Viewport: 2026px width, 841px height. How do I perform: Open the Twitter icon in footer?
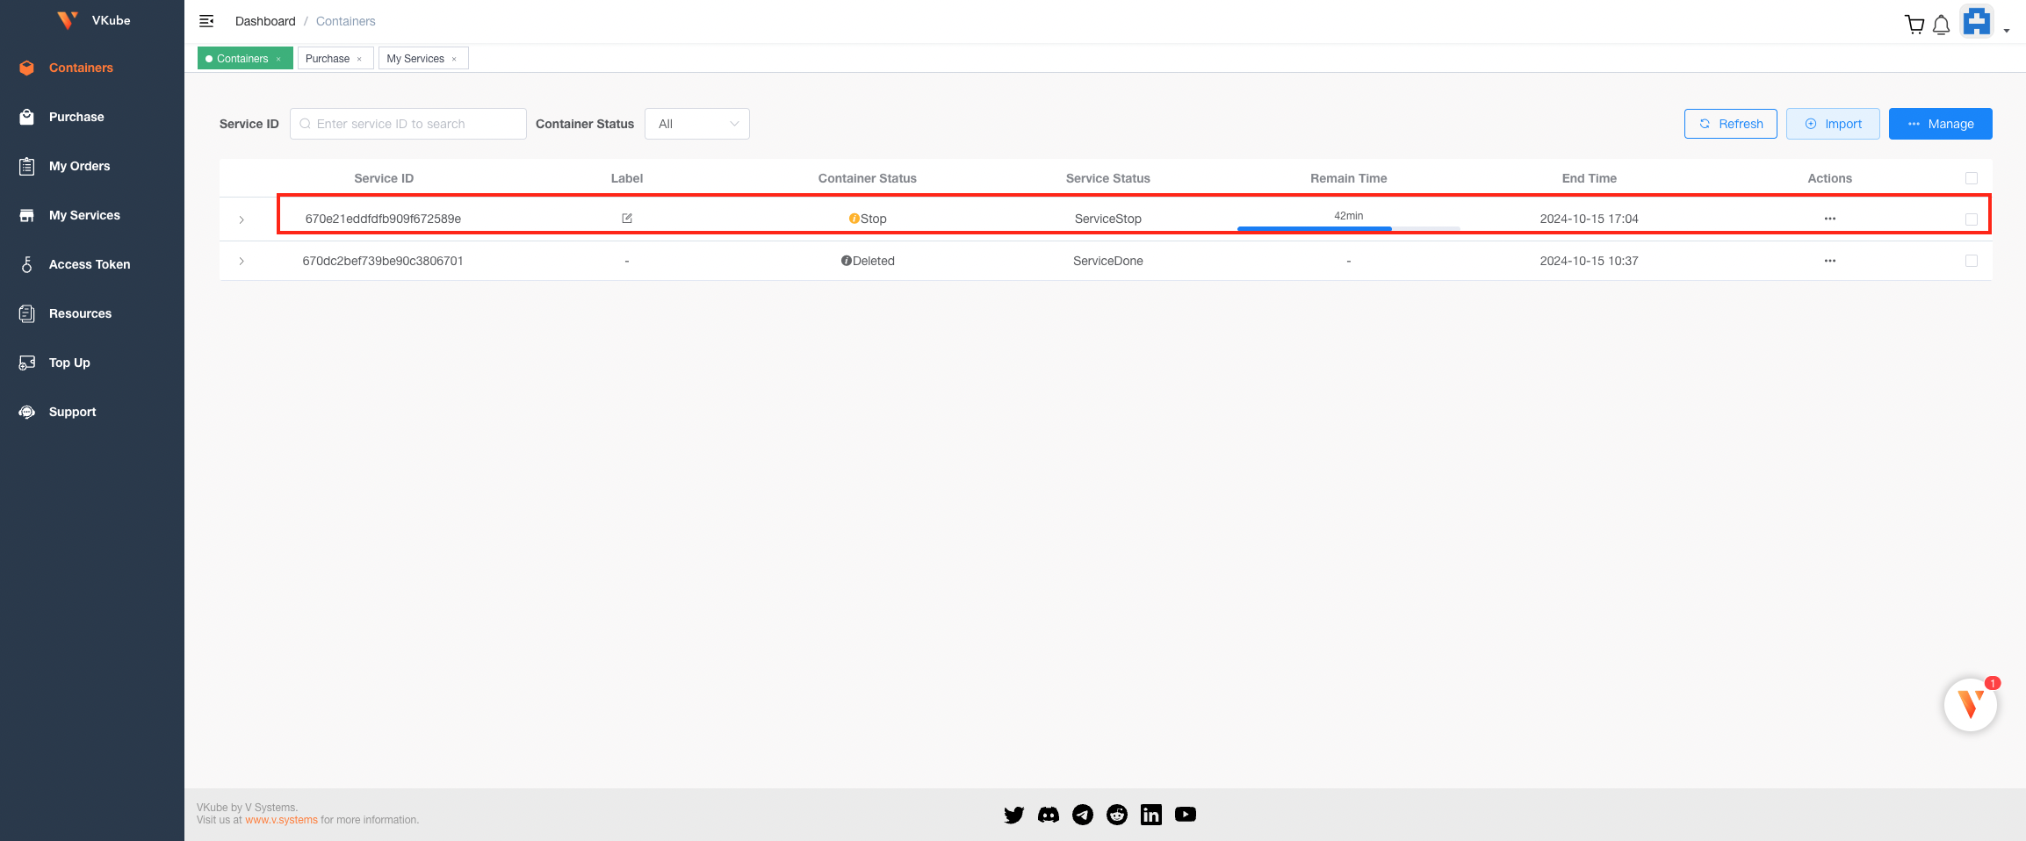pyautogui.click(x=1014, y=815)
